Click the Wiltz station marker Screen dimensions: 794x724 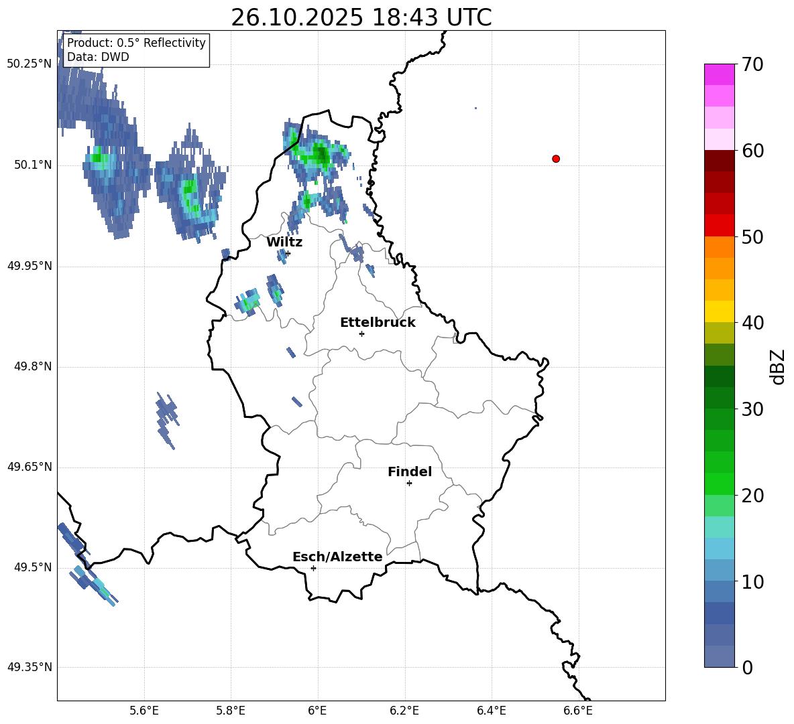pyautogui.click(x=288, y=253)
